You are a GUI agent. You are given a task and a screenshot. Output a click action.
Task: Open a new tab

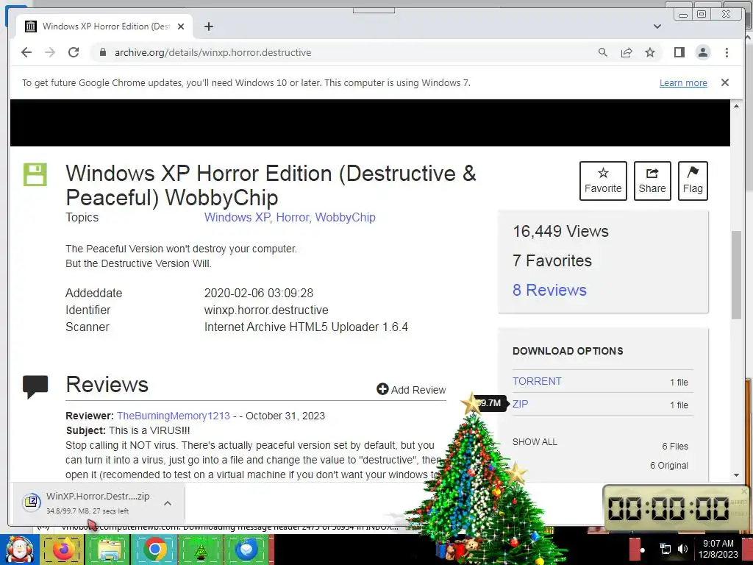[x=208, y=26]
